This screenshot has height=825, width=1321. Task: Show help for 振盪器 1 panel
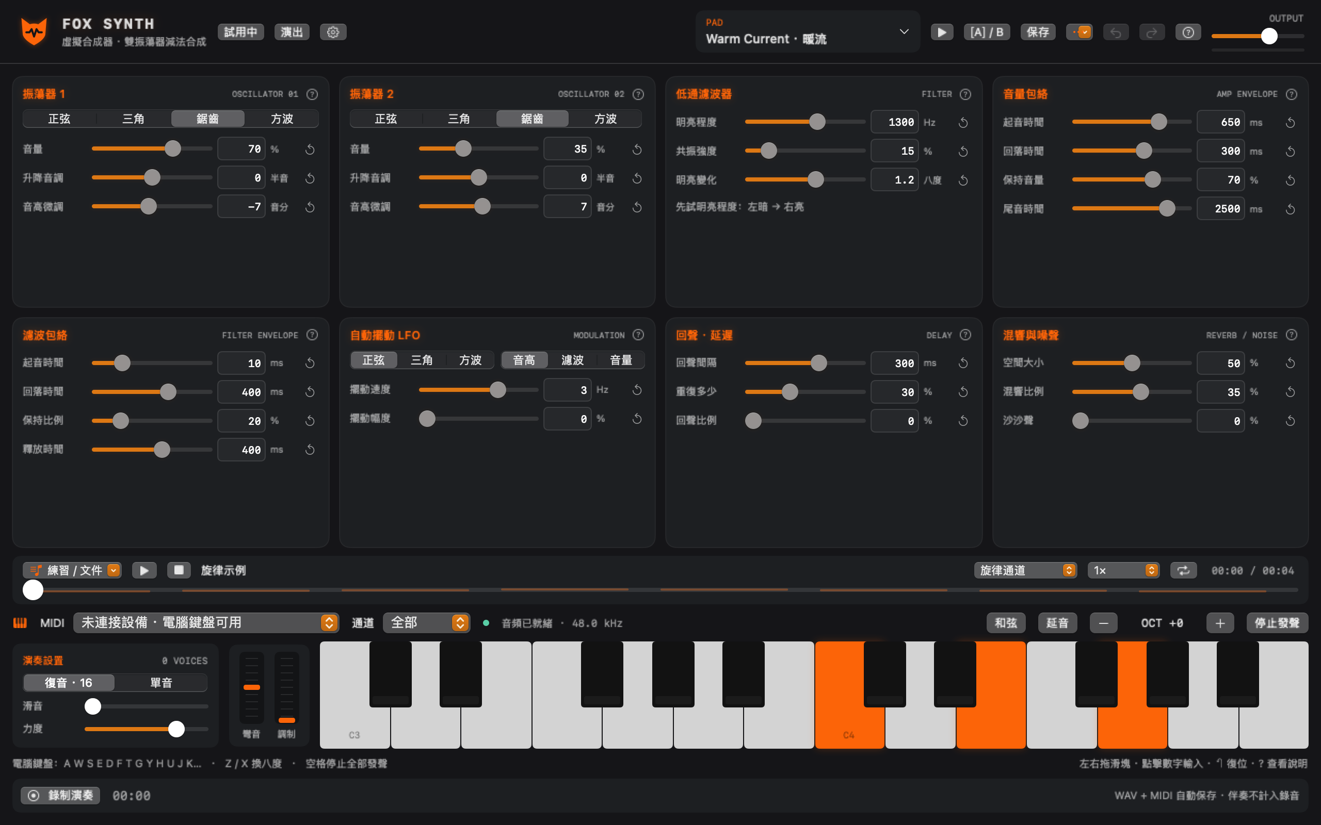click(312, 94)
